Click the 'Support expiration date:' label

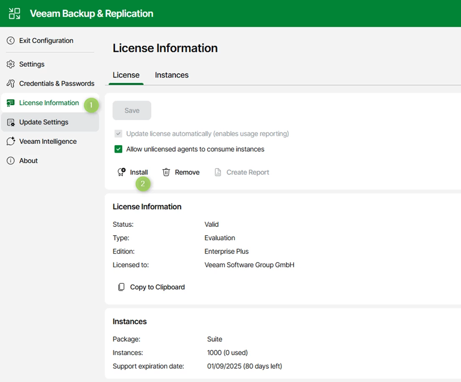148,366
